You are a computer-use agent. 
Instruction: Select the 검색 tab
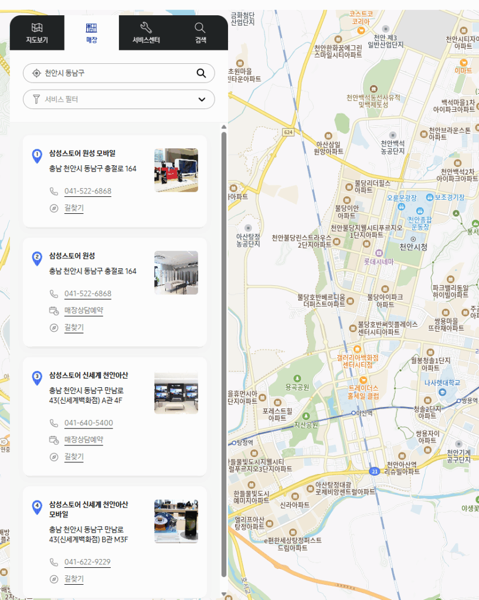(201, 33)
